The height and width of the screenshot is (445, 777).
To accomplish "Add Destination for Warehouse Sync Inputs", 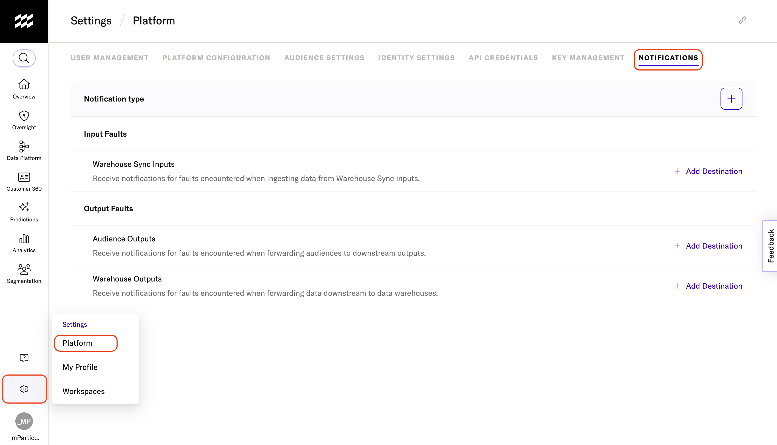I will tap(708, 171).
